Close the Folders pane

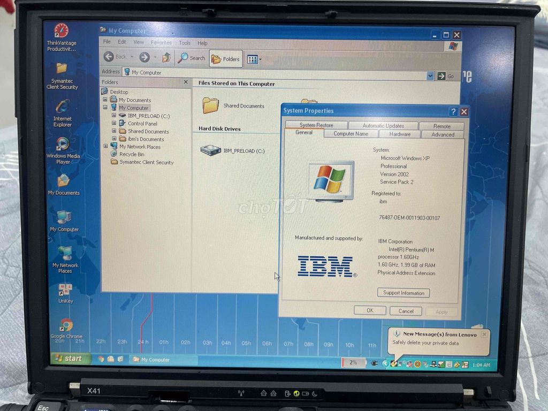[x=186, y=82]
